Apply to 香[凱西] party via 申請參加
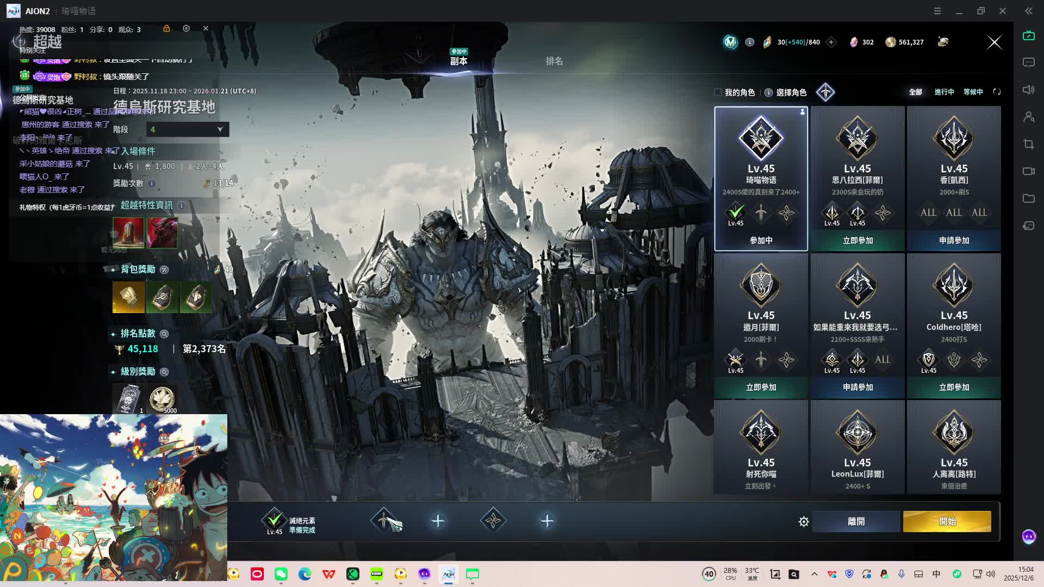Screen dimensions: 1044x587 [954, 240]
